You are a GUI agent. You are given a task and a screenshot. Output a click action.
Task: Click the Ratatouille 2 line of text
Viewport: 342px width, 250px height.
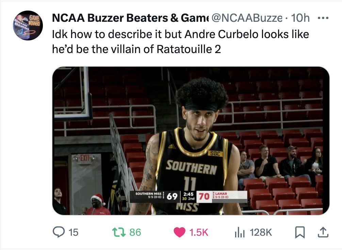[x=136, y=49]
